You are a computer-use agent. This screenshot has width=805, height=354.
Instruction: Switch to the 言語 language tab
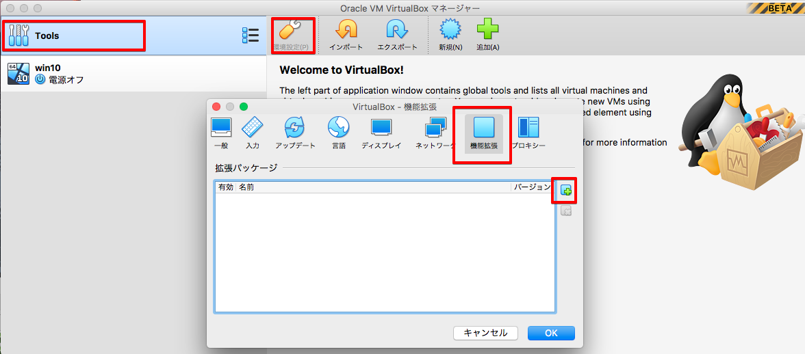tap(339, 133)
